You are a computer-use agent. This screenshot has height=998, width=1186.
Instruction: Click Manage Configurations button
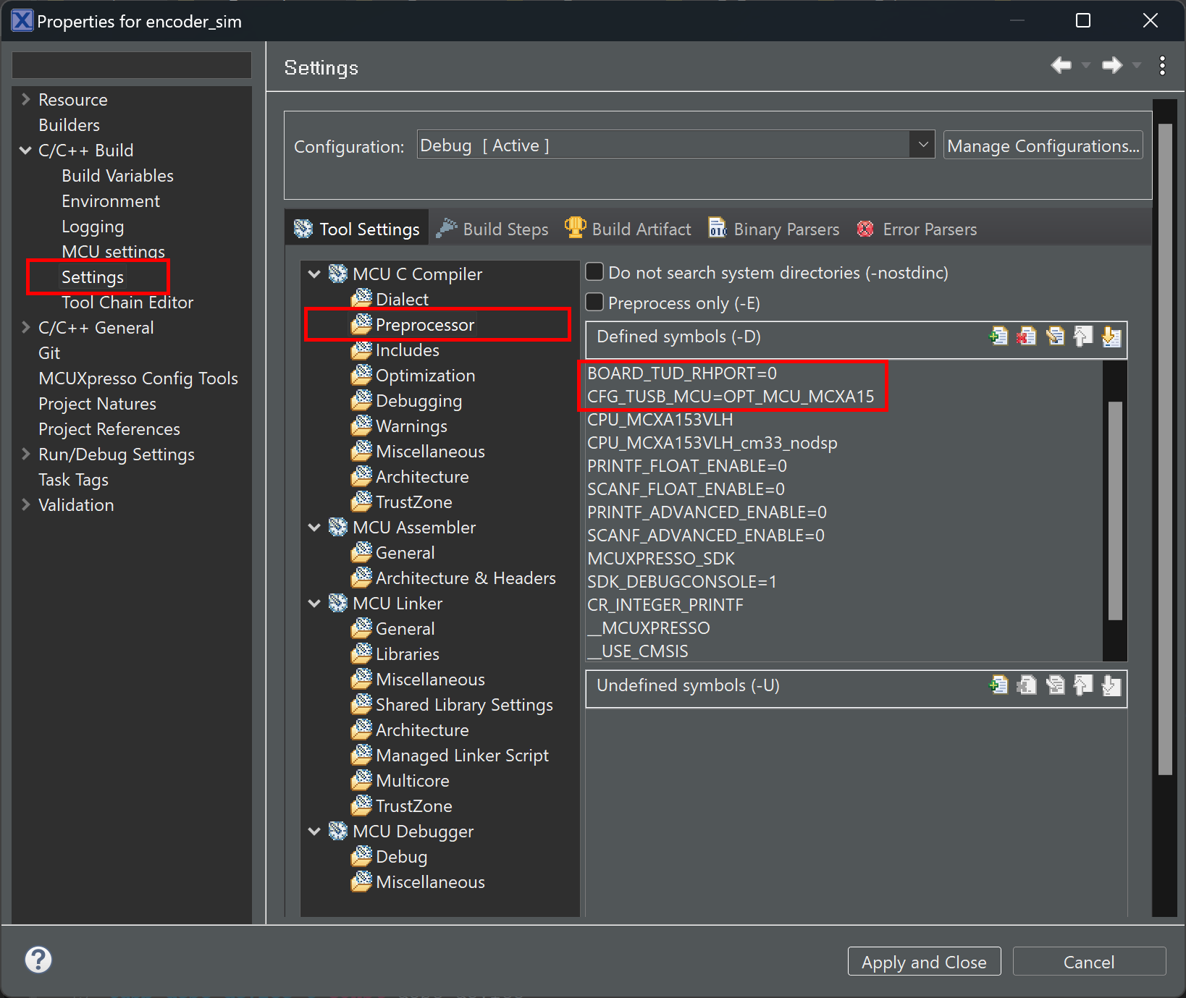(1043, 145)
